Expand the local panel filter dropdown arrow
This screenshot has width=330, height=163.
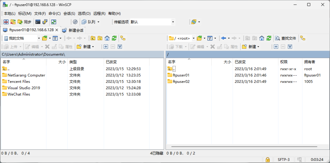[x=61, y=38]
